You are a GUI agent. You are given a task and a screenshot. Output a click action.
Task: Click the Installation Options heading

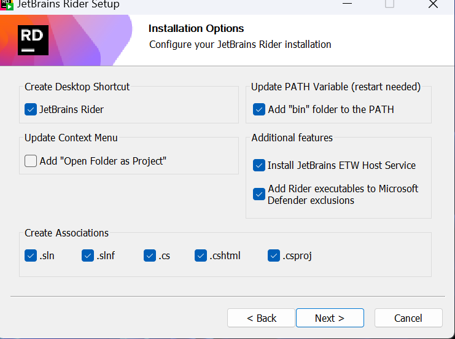[196, 28]
